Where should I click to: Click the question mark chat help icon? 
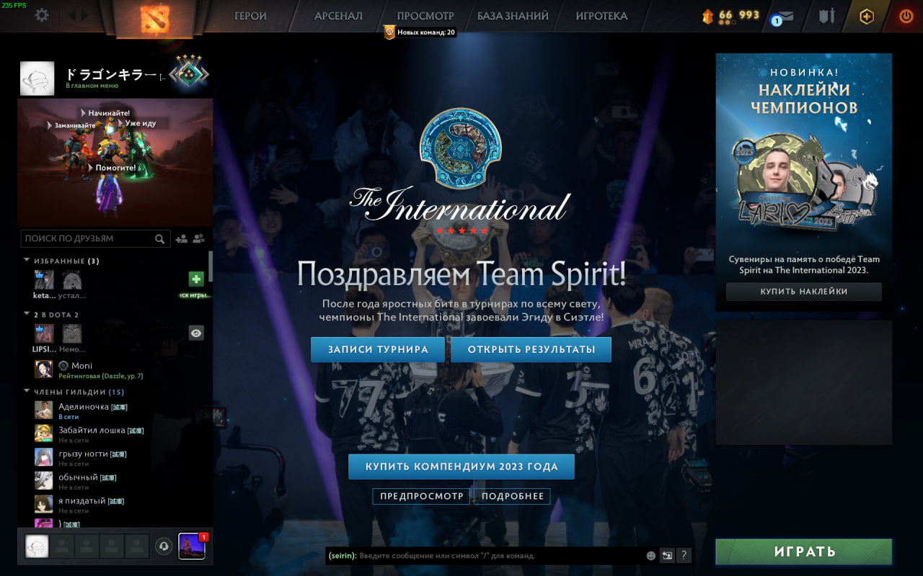click(684, 556)
